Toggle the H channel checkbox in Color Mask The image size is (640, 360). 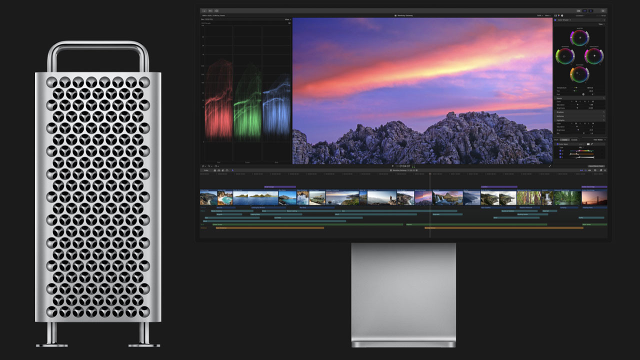pos(560,150)
